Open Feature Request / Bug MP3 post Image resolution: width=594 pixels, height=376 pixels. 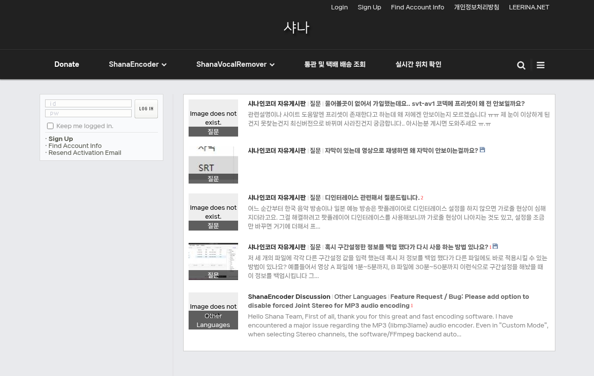pyautogui.click(x=389, y=301)
